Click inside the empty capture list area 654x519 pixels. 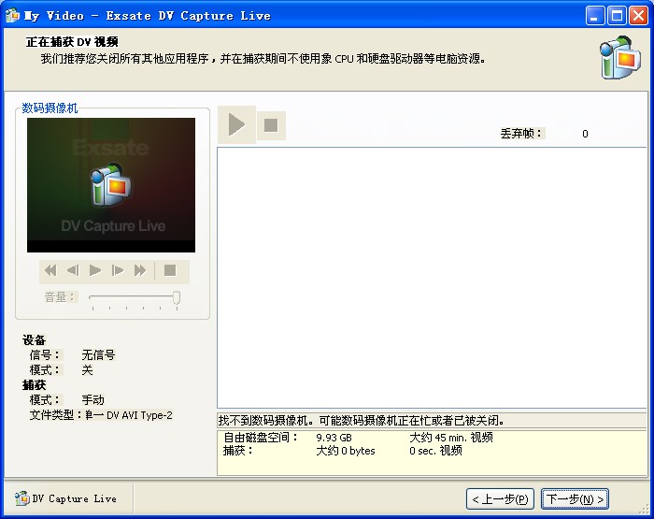[x=432, y=278]
